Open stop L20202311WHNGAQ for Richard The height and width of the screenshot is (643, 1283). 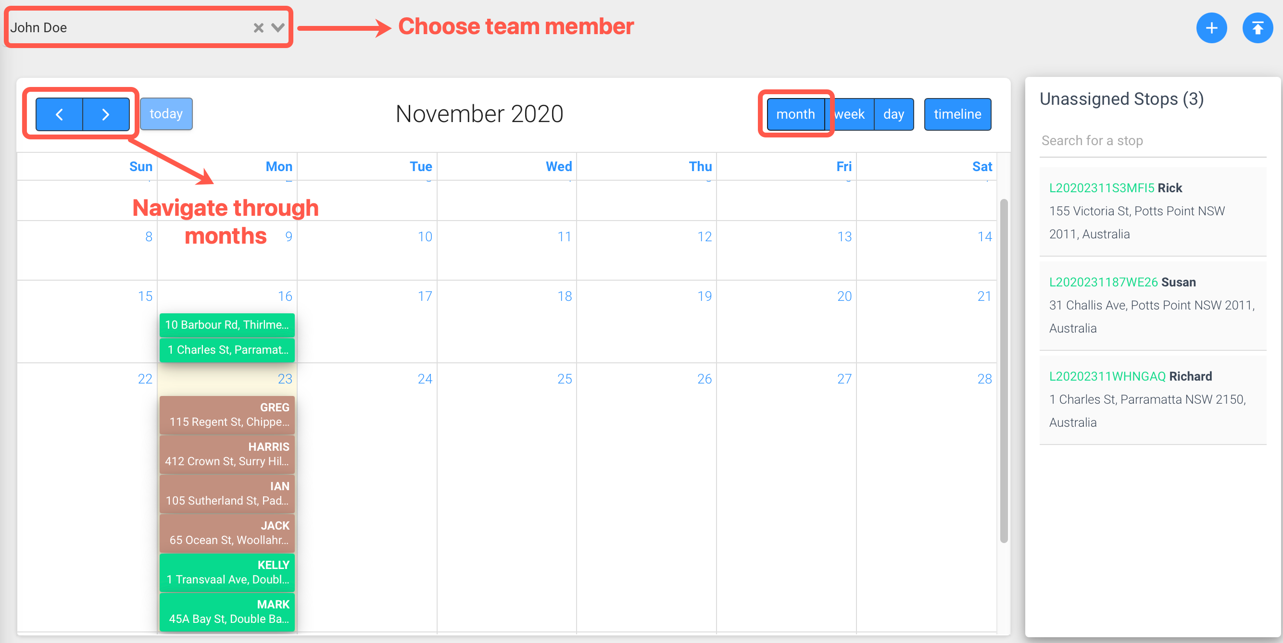[x=1153, y=399]
